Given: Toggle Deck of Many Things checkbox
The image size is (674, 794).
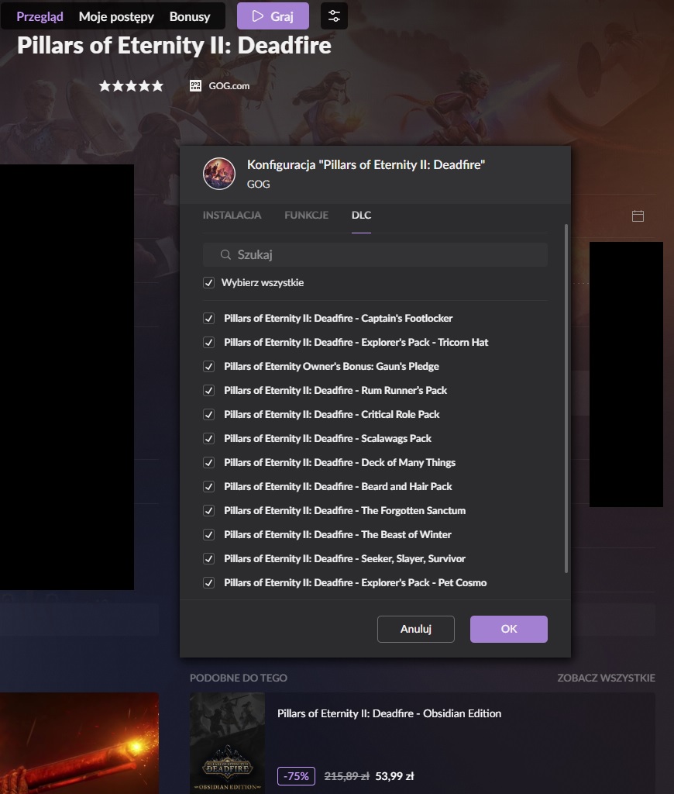Looking at the screenshot, I should tap(208, 463).
